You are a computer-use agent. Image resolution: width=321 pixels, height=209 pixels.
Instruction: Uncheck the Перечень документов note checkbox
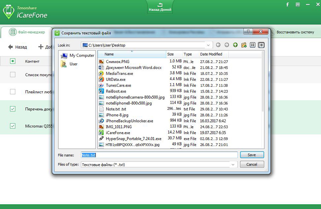click(x=13, y=109)
